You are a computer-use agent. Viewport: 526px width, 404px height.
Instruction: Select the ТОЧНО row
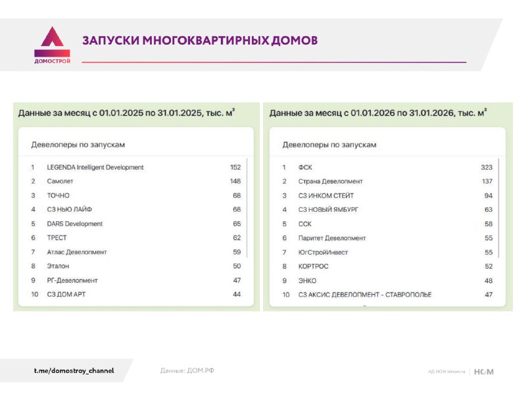[136, 195]
